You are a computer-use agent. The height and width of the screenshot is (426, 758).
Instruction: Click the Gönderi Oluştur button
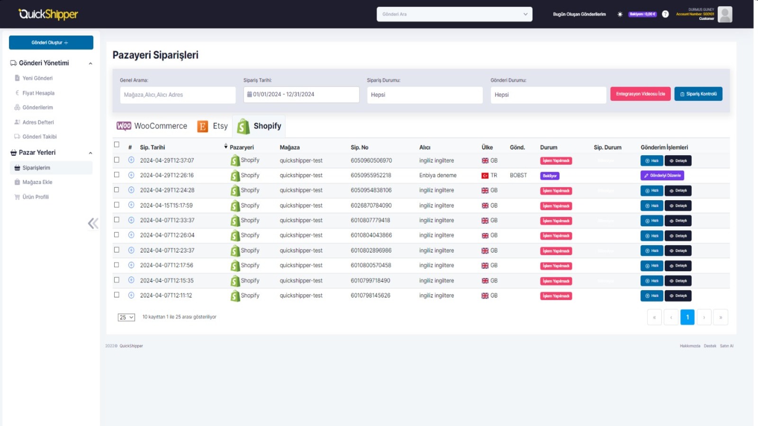pos(51,43)
